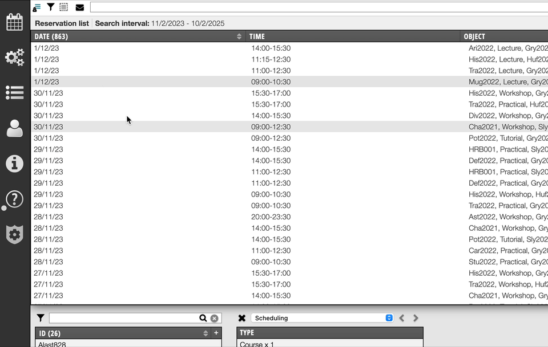Open the list view icon in sidebar
The height and width of the screenshot is (347, 548).
[x=14, y=93]
